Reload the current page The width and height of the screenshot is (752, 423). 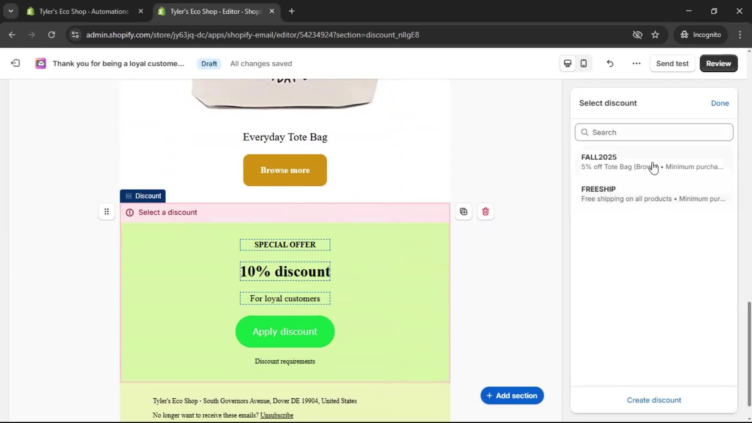click(x=51, y=34)
